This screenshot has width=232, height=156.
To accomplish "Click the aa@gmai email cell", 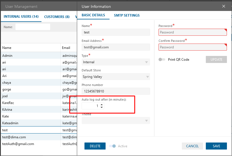I will click(x=69, y=76).
